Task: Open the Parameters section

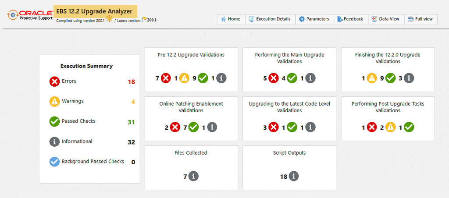Action: (315, 19)
